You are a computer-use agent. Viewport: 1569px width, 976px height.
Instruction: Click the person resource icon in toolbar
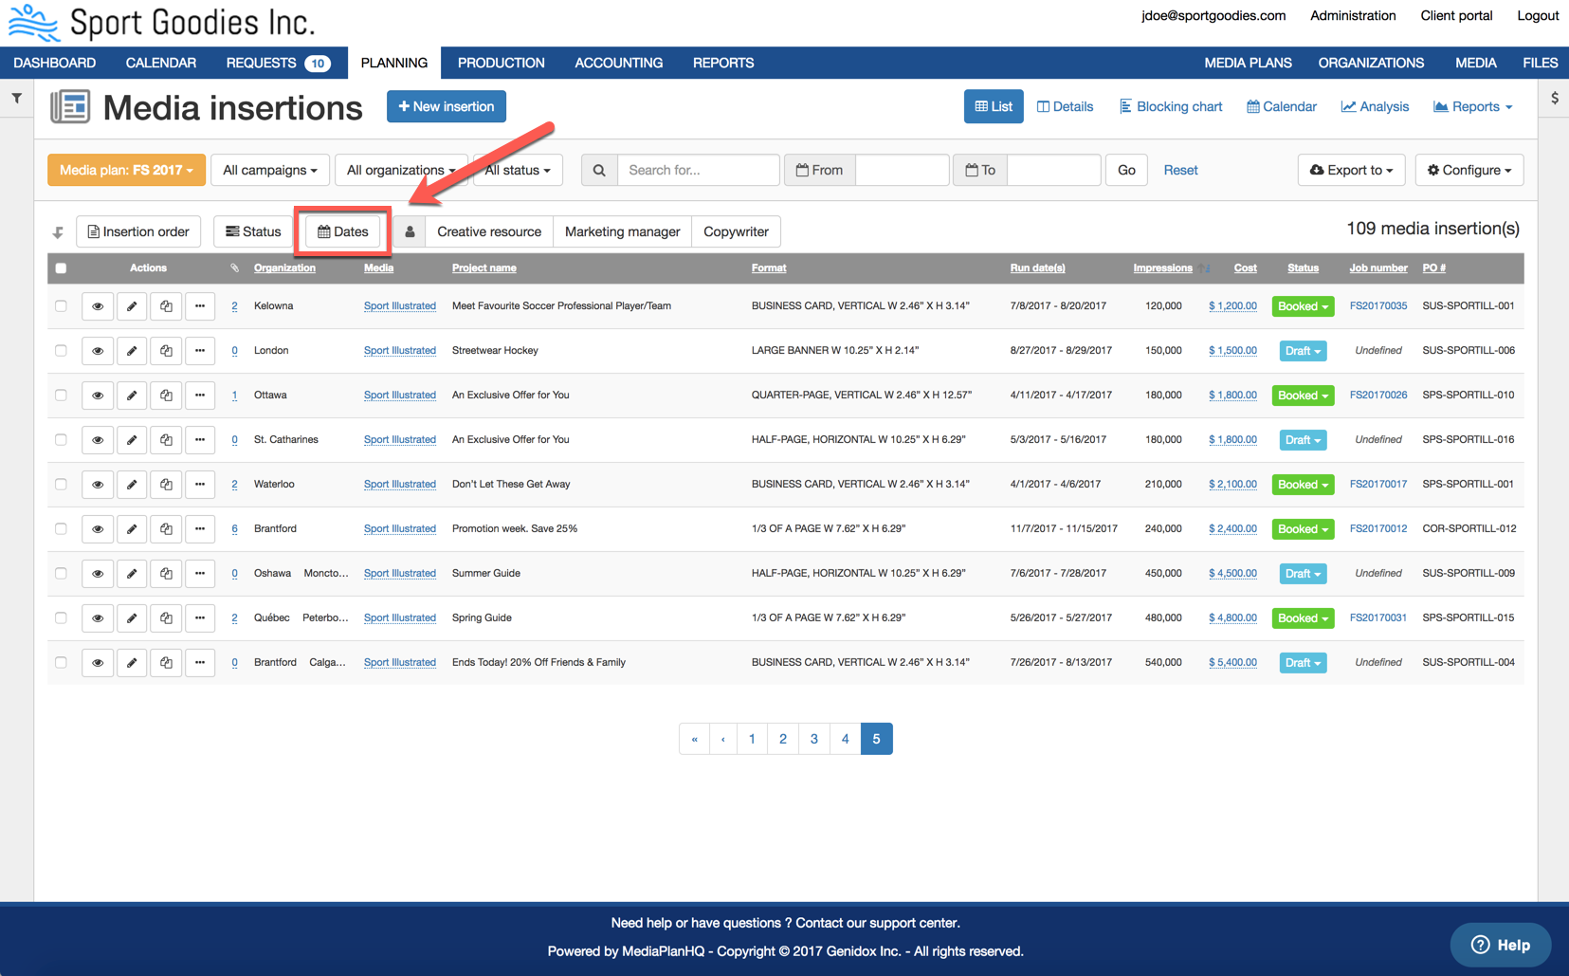[410, 231]
